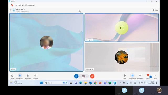Mute the microphone
The image size is (168, 95).
(x=76, y=76)
